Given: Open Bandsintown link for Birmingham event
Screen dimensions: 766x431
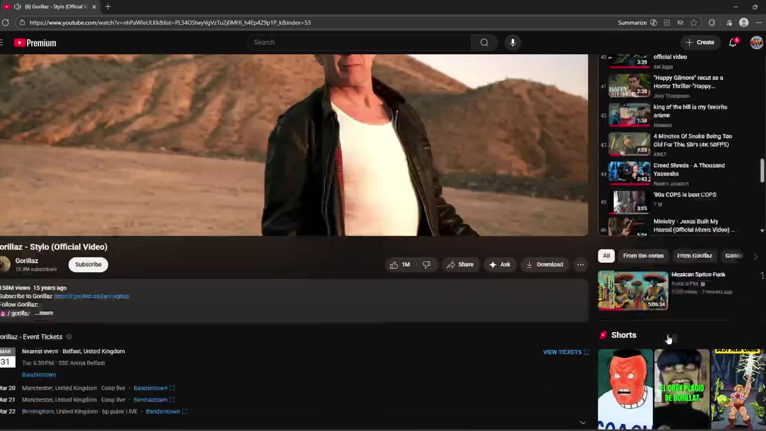Looking at the screenshot, I should [166, 412].
